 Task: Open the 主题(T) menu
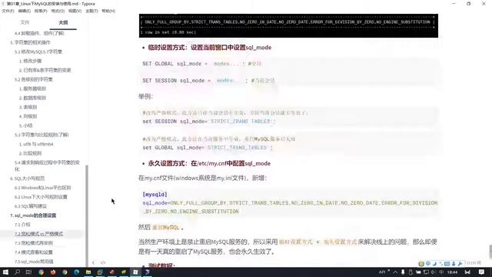tap(91, 11)
